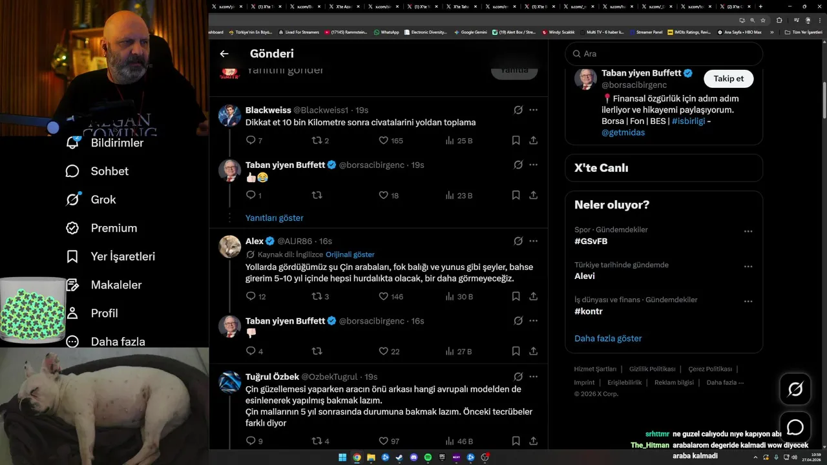This screenshot has height=465, width=827.
Task: Open the floating messages chat button
Action: coord(795,427)
